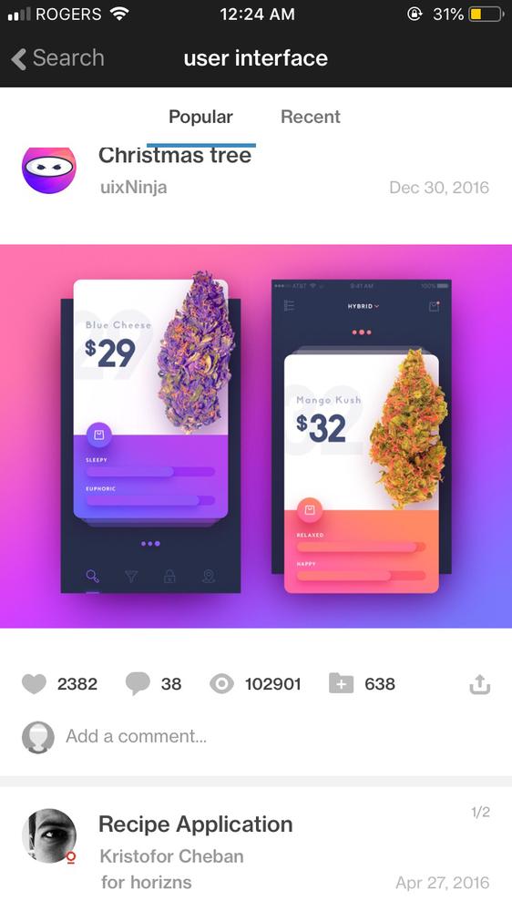Viewport: 512px width, 911px height.
Task: Switch to the Popular tab
Action: pos(200,117)
